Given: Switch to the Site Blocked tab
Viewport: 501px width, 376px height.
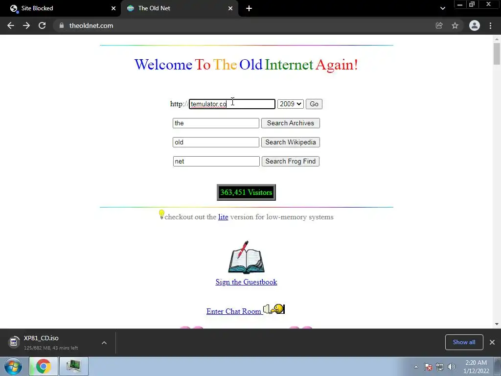Looking at the screenshot, I should pos(61,8).
